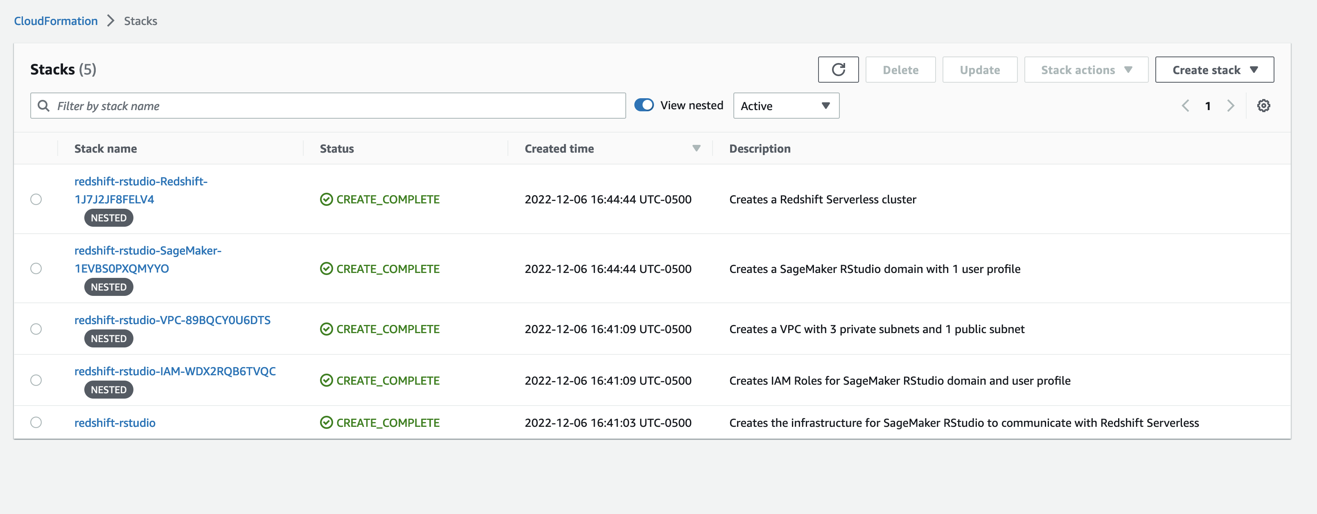Toggle View nested switch off
Image resolution: width=1317 pixels, height=514 pixels.
click(x=644, y=105)
